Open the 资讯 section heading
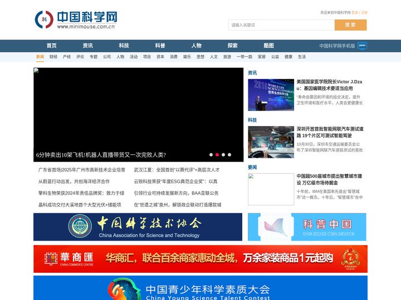Screen dimensions: 401x300 click(252, 73)
